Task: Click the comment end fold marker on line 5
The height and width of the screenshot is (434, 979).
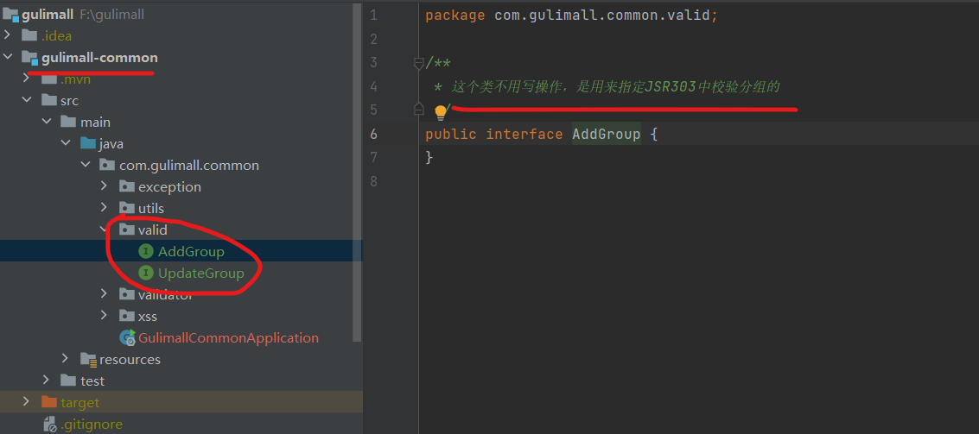Action: 419,109
